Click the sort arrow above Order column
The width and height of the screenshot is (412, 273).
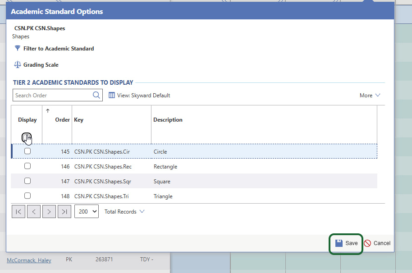[x=48, y=111]
